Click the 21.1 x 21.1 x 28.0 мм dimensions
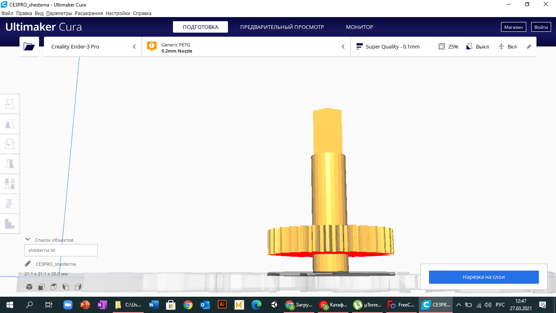 click(46, 274)
